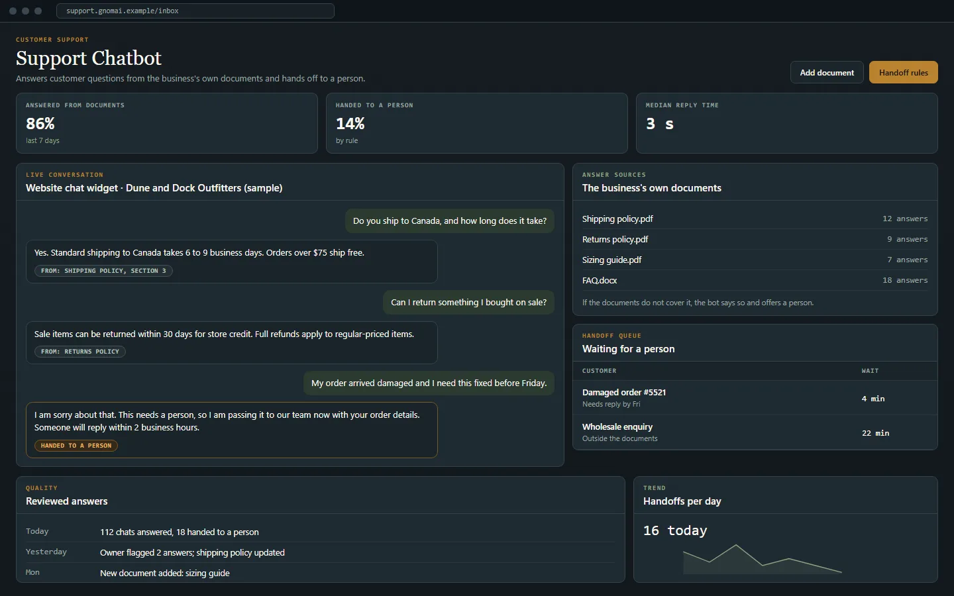
Task: Select the '16 today' handoff count
Action: point(675,530)
